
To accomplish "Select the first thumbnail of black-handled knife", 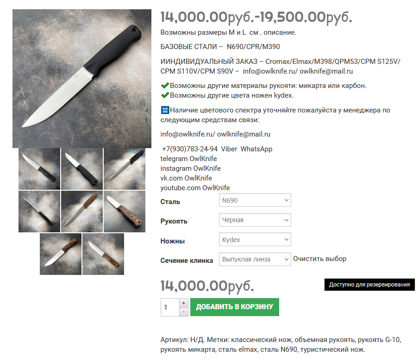I will (39, 169).
